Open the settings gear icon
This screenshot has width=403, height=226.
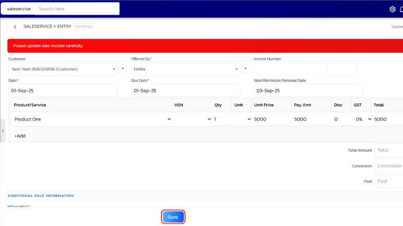tap(392, 9)
